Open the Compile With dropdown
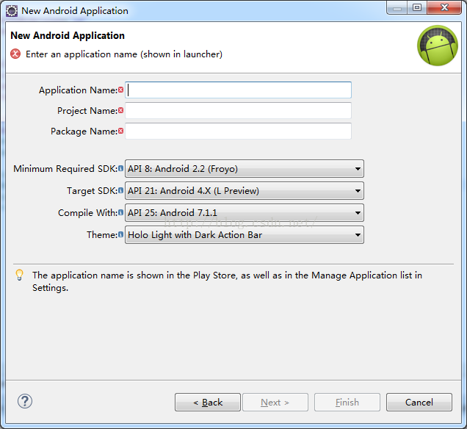This screenshot has height=429, width=467. [x=245, y=213]
